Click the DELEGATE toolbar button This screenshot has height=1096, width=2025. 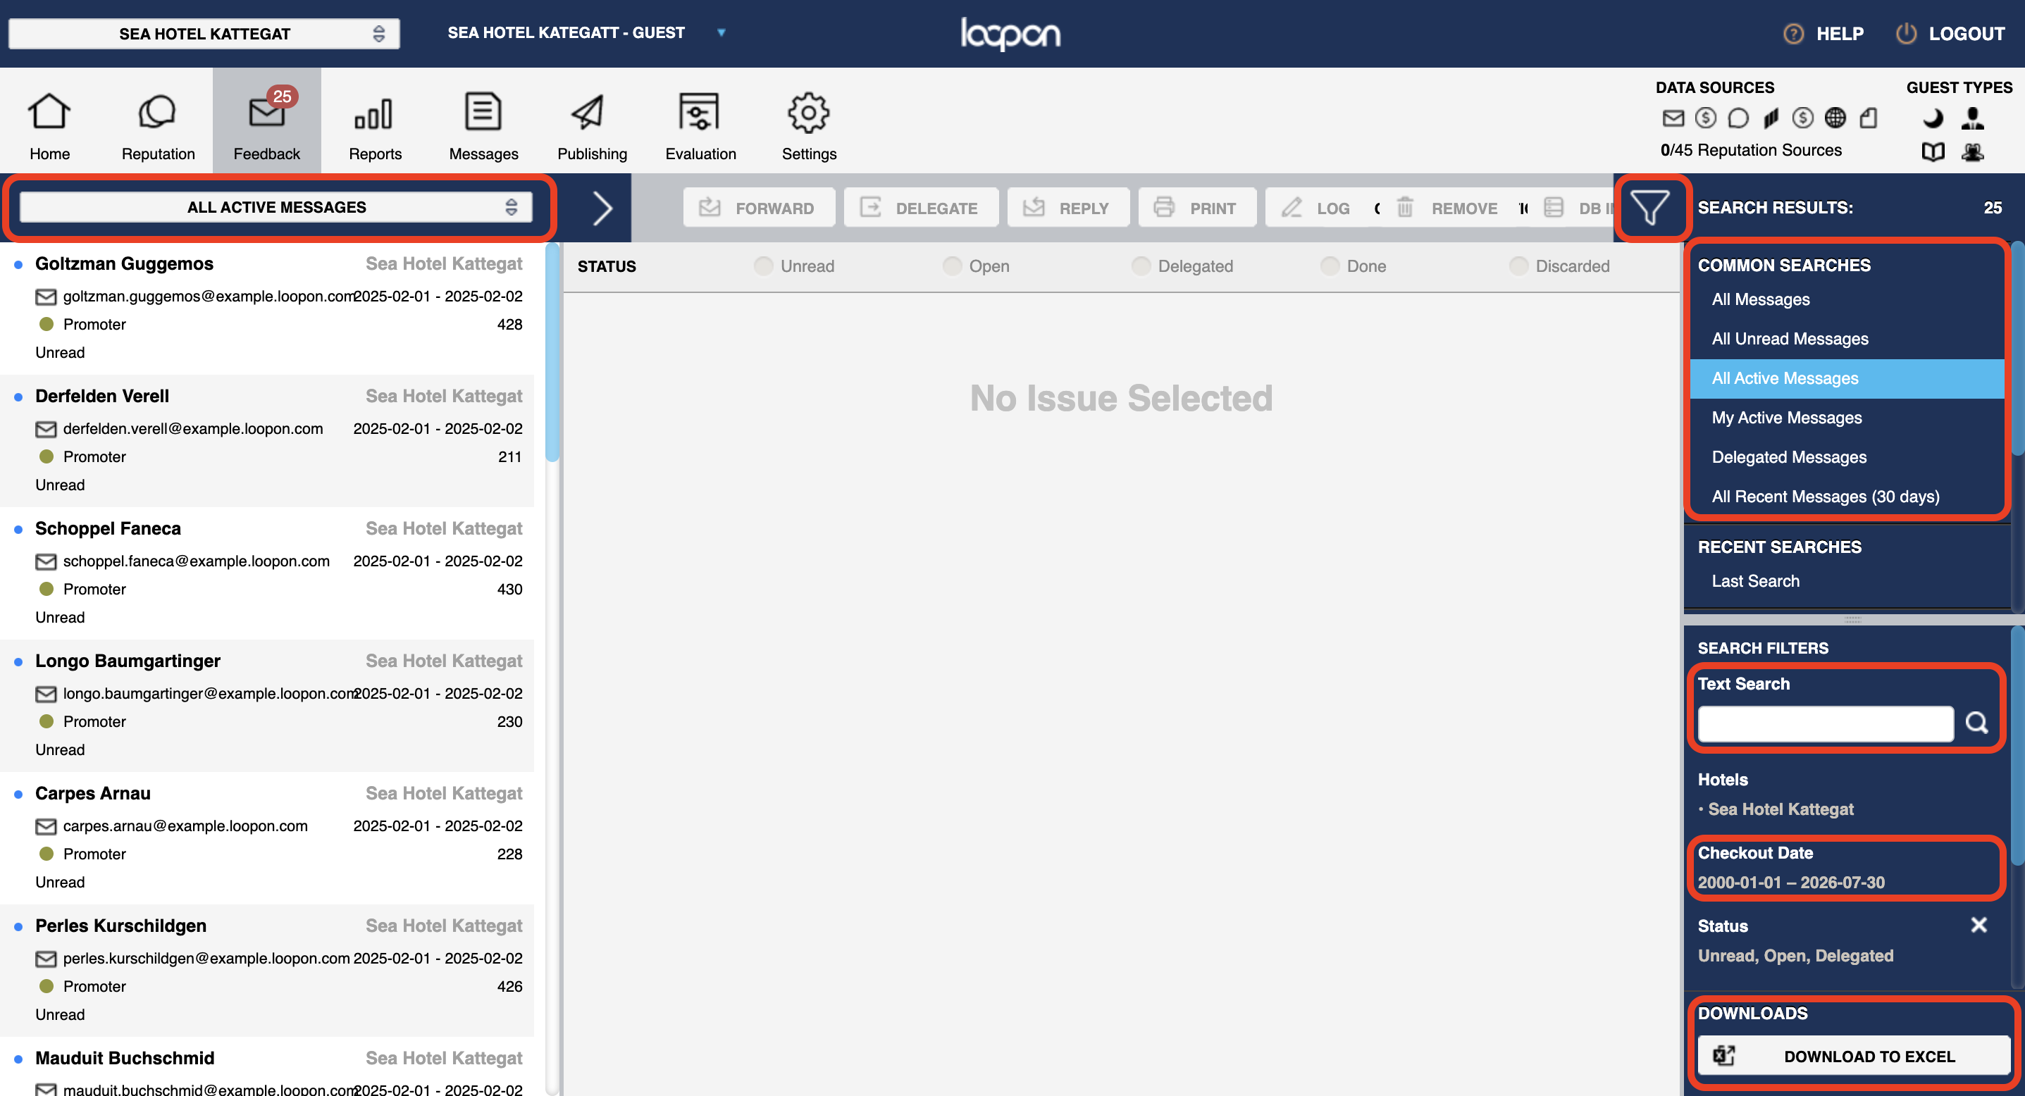pos(920,208)
